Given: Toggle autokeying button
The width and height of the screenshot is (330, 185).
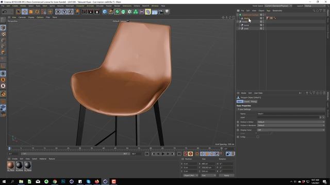Looking at the screenshot, I should click(190, 154).
